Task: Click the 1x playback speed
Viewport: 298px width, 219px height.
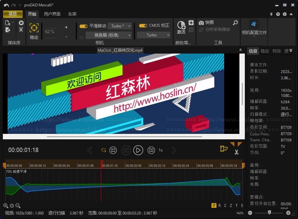Action: [160, 150]
